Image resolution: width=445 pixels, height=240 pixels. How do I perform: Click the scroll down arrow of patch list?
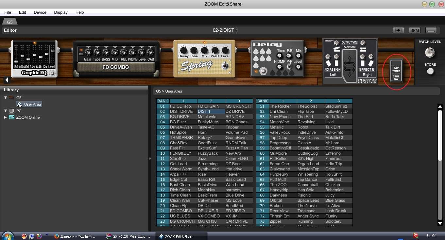pos(440,224)
